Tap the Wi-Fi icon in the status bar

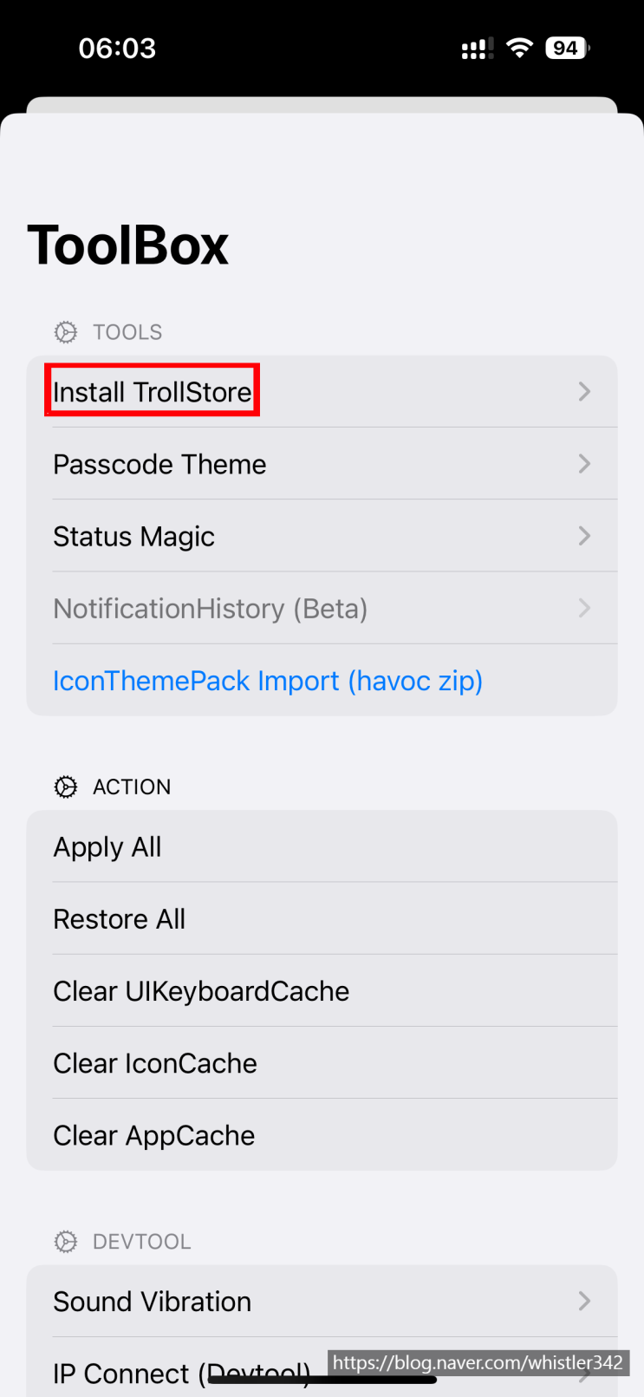(x=518, y=48)
